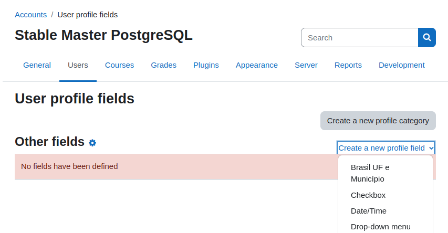This screenshot has height=233, width=448.
Task: Focus the Search input field
Action: [x=360, y=37]
